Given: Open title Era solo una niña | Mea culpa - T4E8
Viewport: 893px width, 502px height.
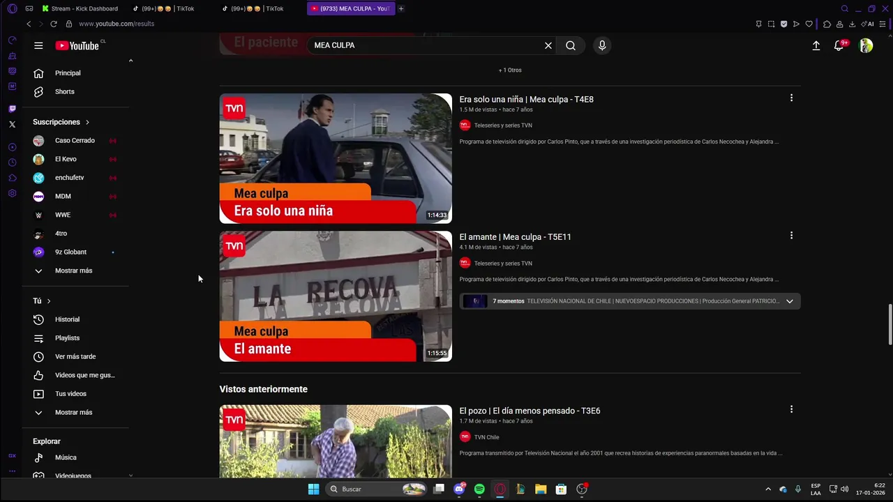Looking at the screenshot, I should click(x=526, y=100).
